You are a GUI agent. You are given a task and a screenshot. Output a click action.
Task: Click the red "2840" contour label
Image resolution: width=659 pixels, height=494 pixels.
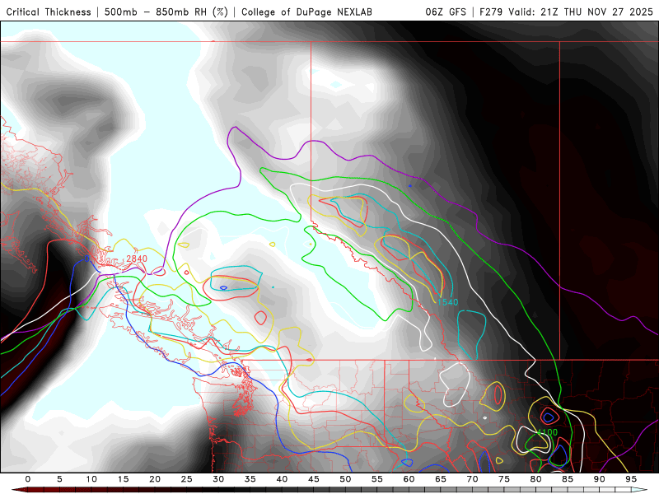tap(137, 259)
